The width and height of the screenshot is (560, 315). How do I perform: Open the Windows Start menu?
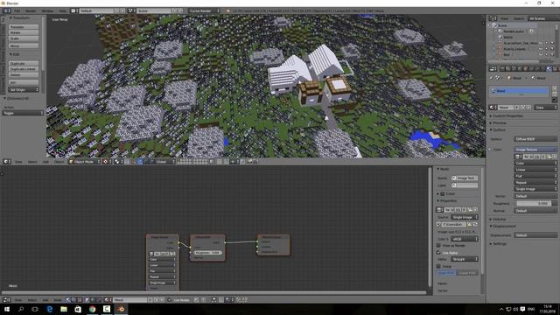tap(7, 309)
